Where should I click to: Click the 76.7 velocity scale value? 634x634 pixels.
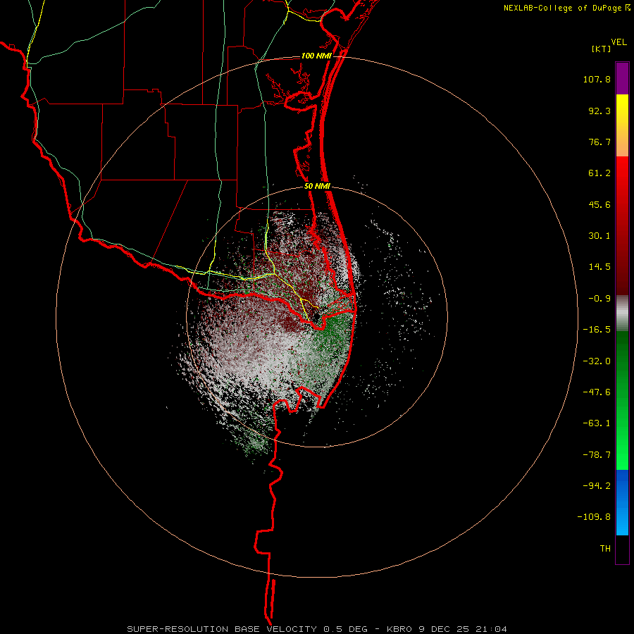(x=599, y=142)
